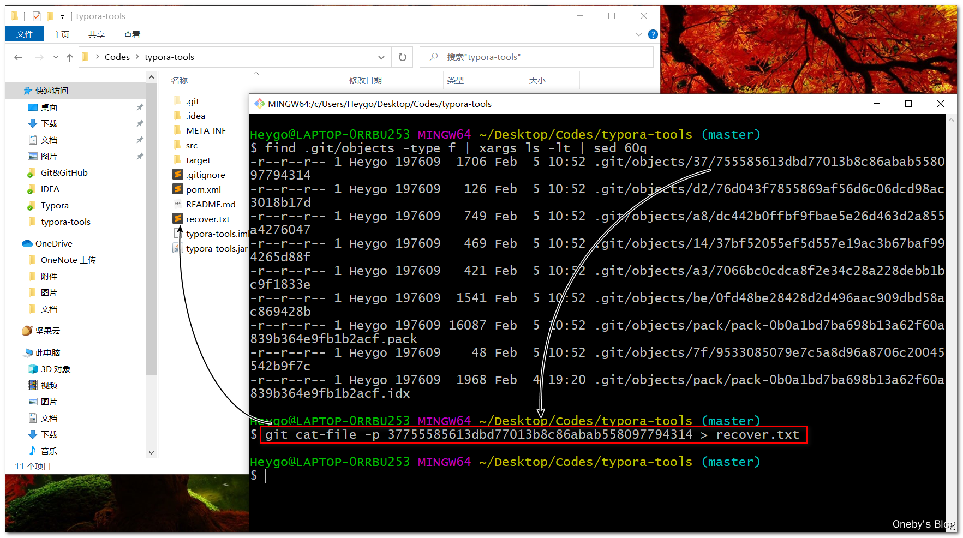Viewport: 963px width, 538px height.
Task: Click the typora-tools.jar Java archive icon
Action: [x=177, y=248]
